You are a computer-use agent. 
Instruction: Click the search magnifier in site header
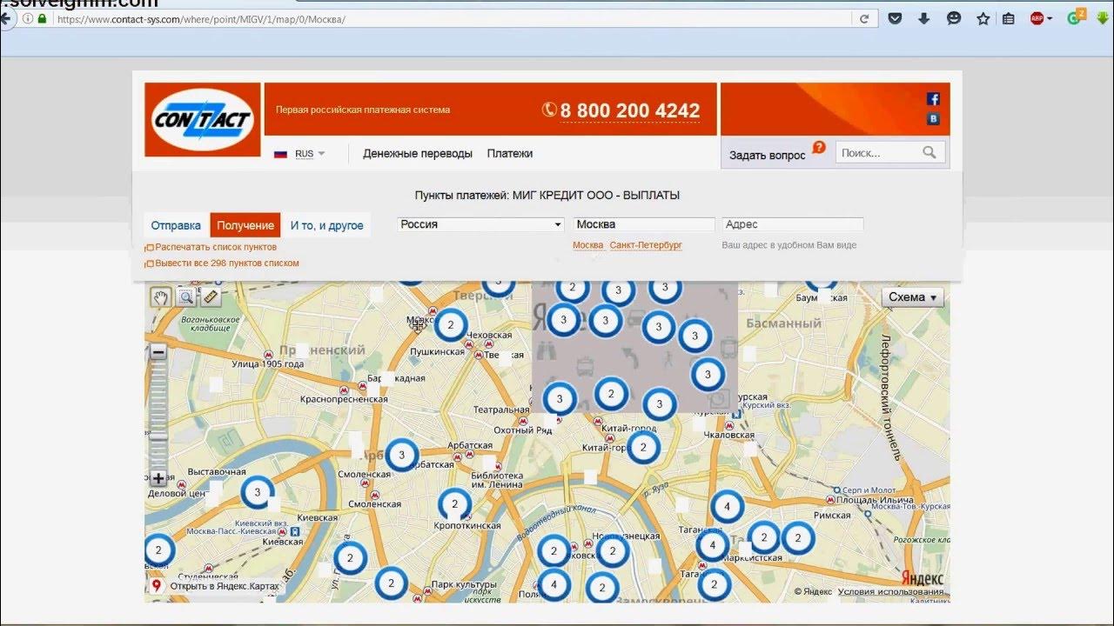click(929, 152)
